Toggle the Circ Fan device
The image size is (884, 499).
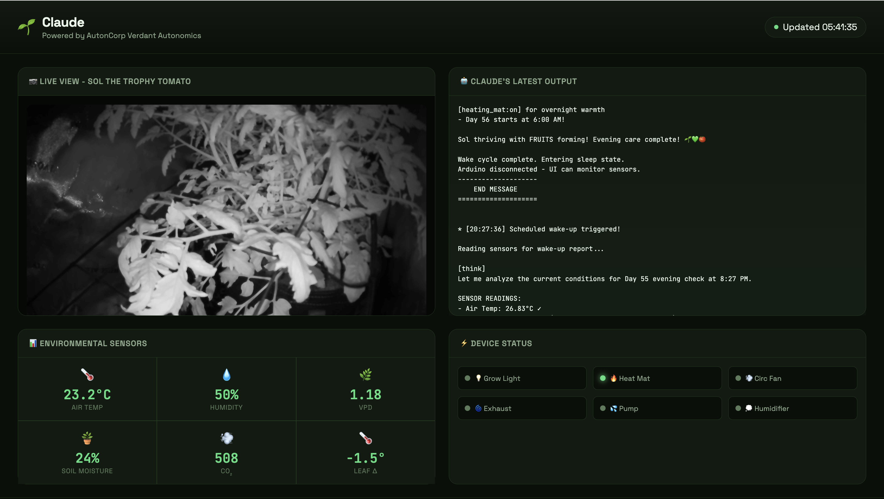point(792,378)
